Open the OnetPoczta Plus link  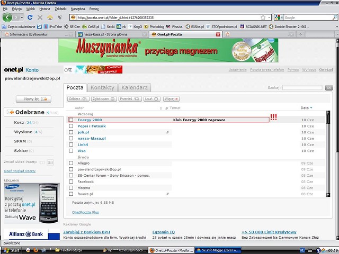85,212
